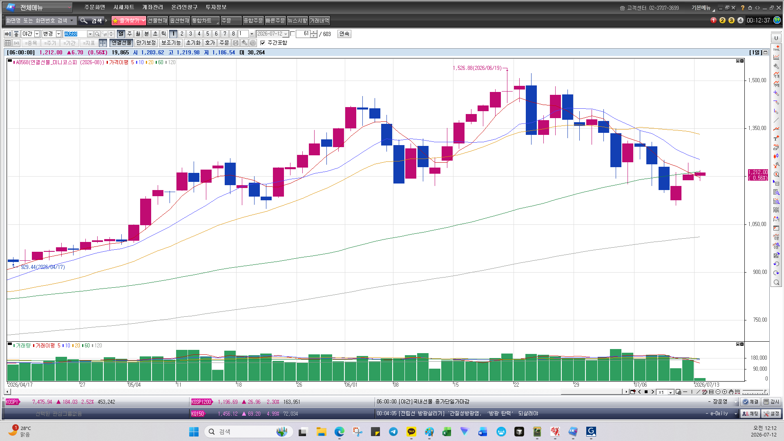The height and width of the screenshot is (441, 784).
Task: Switch to the 거래내역 tab
Action: [x=319, y=20]
